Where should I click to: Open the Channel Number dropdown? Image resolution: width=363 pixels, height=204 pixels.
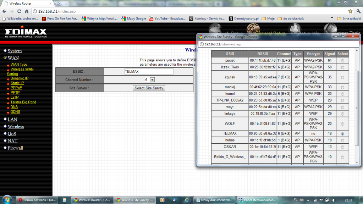[x=152, y=80]
